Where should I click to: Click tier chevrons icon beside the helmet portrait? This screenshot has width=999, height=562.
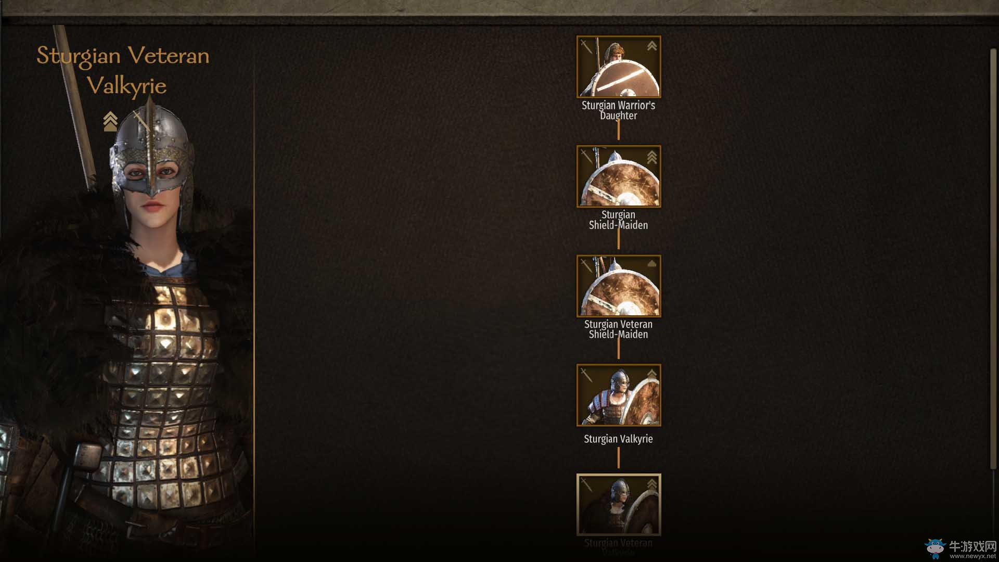click(110, 121)
